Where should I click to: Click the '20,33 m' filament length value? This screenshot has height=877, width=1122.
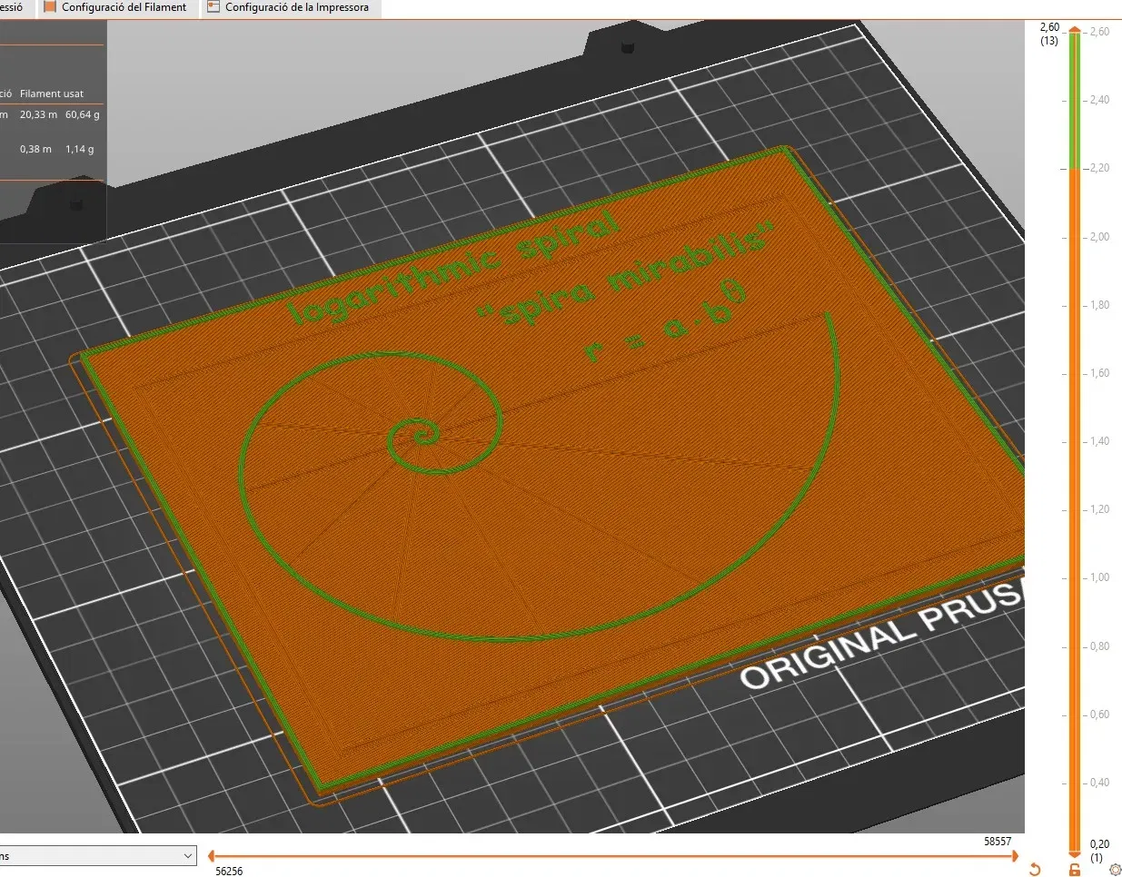point(38,115)
